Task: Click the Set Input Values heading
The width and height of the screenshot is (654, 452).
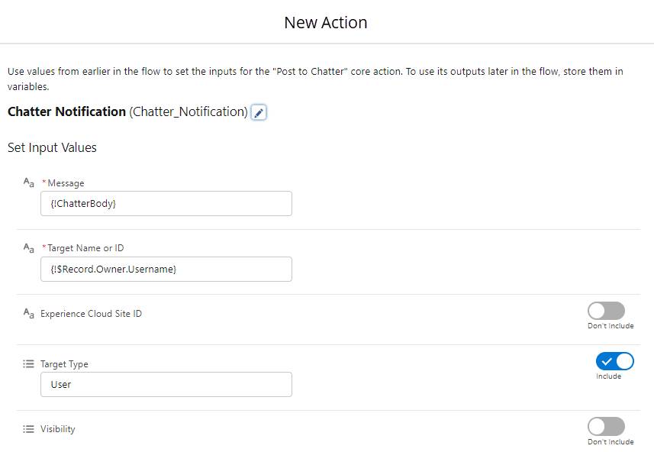Action: [52, 147]
